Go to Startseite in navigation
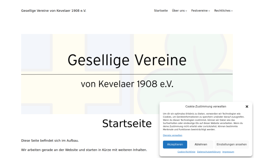The width and height of the screenshot is (254, 158). coord(161,11)
